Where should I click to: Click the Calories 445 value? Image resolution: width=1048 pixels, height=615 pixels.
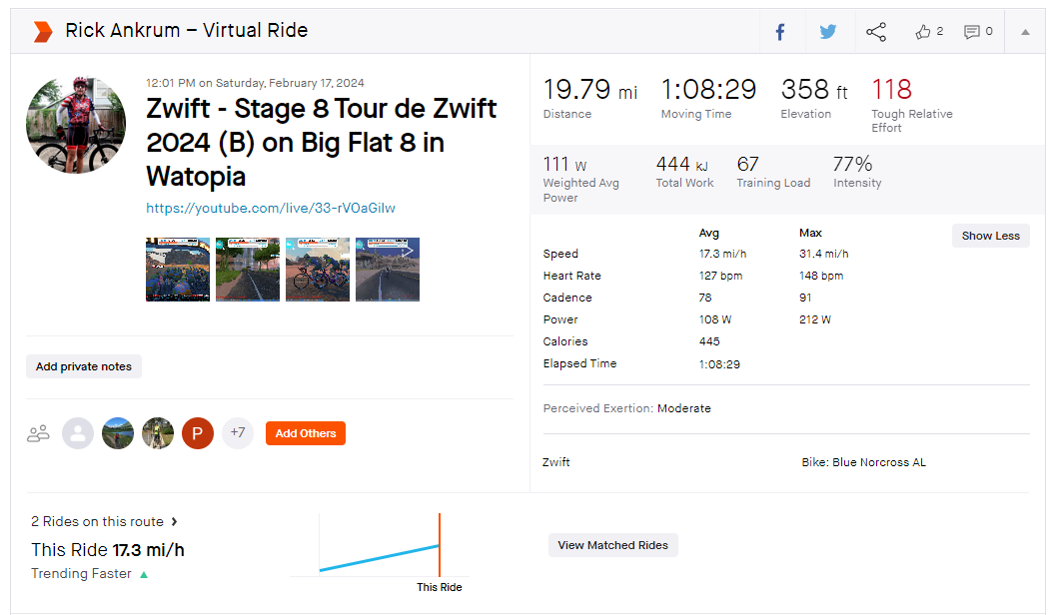tap(709, 341)
